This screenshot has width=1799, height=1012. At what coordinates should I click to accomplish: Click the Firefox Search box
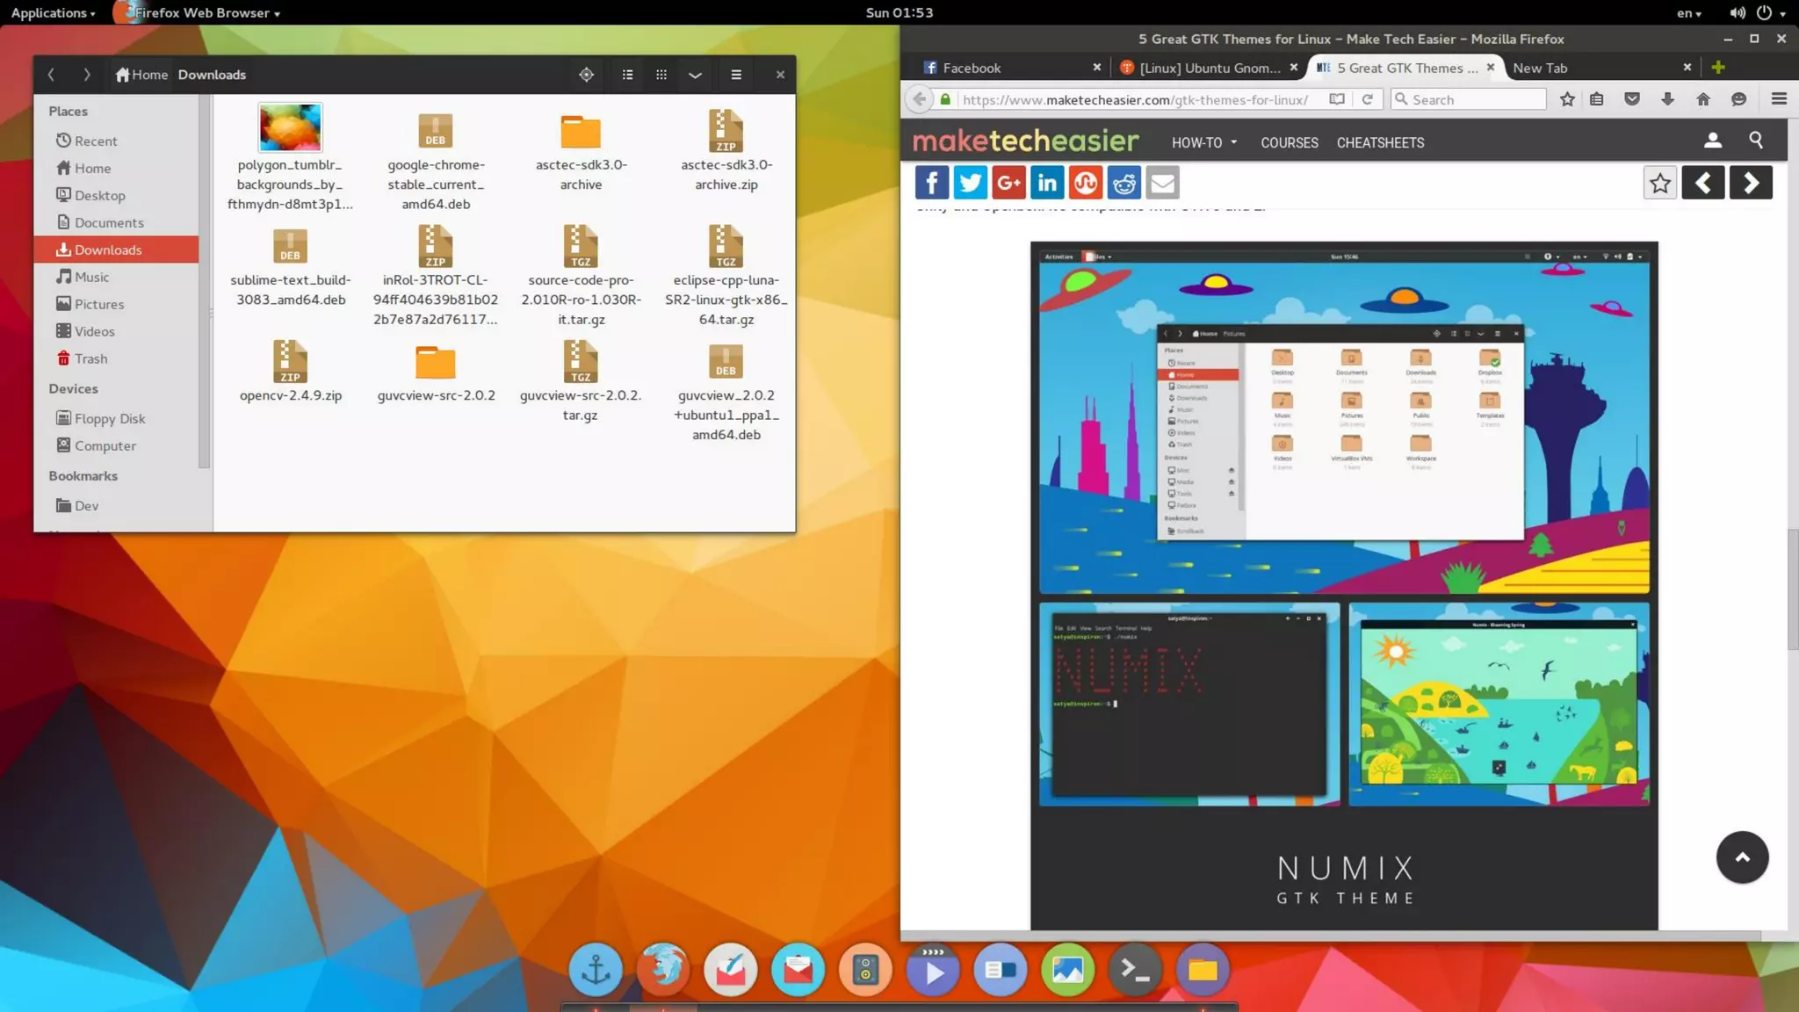pyautogui.click(x=1469, y=99)
